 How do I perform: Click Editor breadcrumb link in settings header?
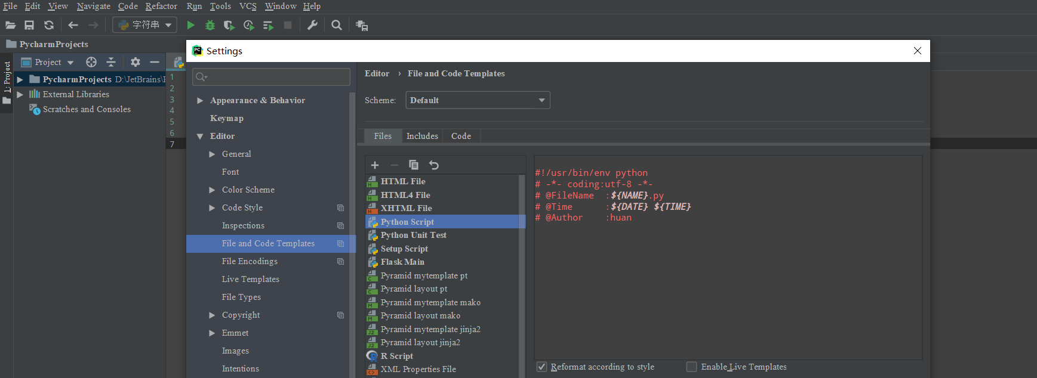point(377,73)
